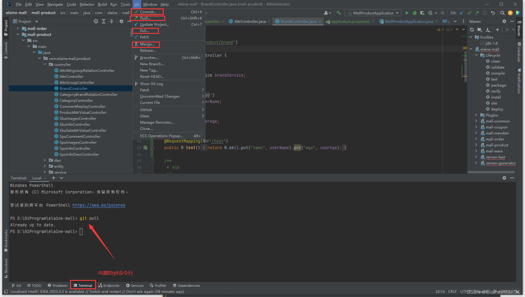
Task: Collapse the mall-product folder in the Project tree
Action: pyautogui.click(x=18, y=34)
